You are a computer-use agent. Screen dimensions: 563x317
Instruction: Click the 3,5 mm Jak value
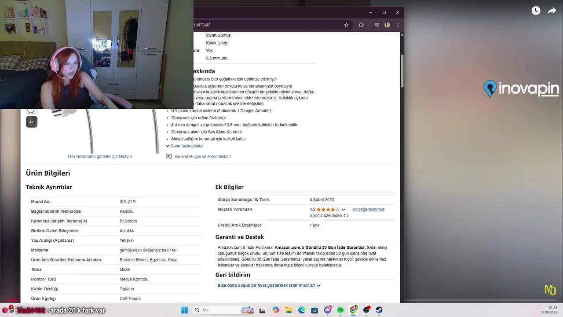click(216, 58)
